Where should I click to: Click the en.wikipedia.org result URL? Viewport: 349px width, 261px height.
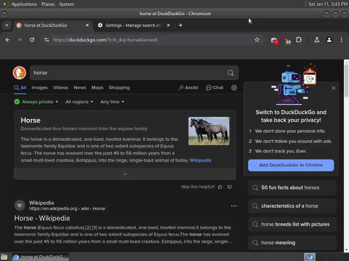pyautogui.click(x=67, y=209)
